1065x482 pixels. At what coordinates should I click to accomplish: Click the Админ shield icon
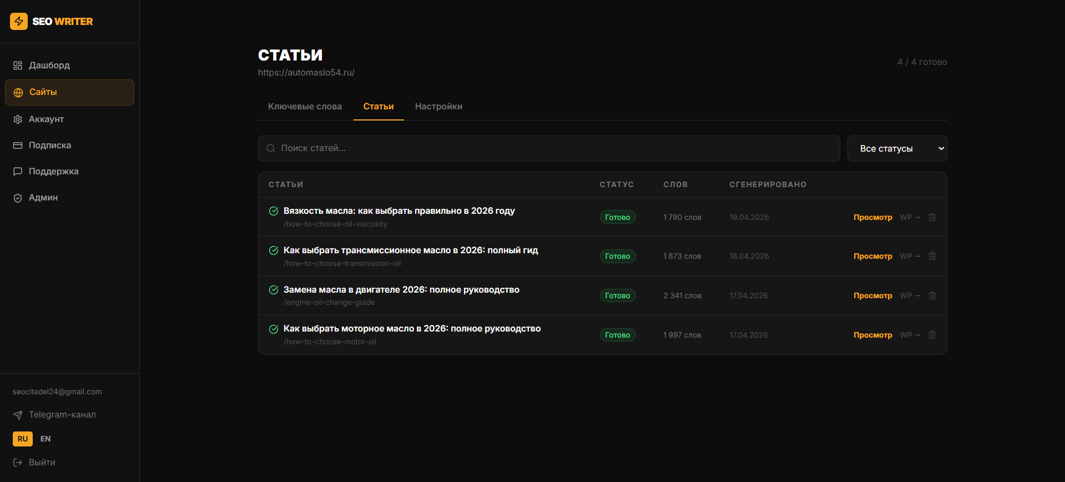(x=18, y=198)
